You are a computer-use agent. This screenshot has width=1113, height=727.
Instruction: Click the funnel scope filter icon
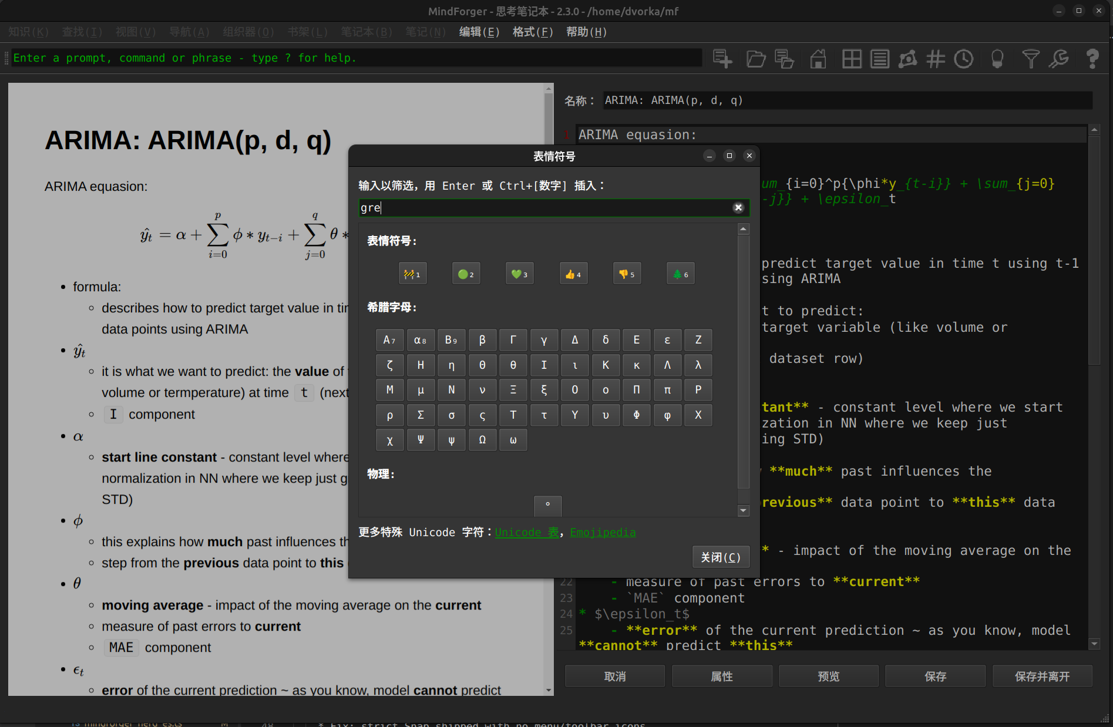[x=1031, y=59]
